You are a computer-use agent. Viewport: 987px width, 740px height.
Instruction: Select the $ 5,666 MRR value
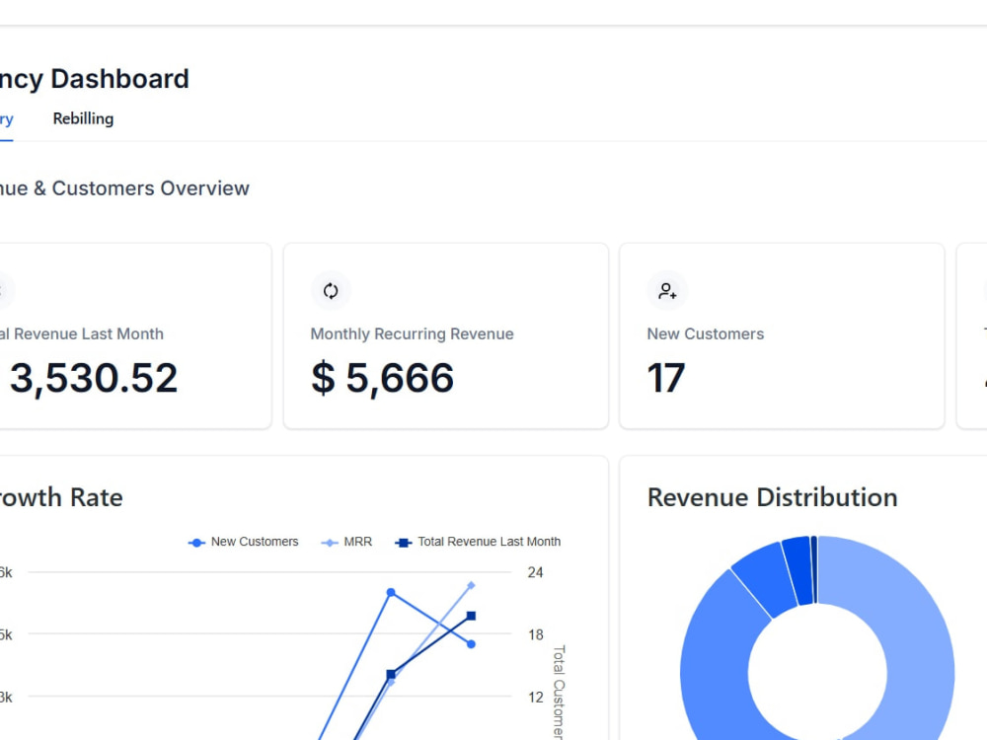coord(382,378)
